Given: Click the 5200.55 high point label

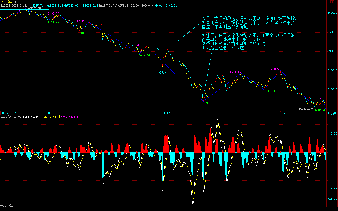Looking at the screenshot, I should point(275,69).
